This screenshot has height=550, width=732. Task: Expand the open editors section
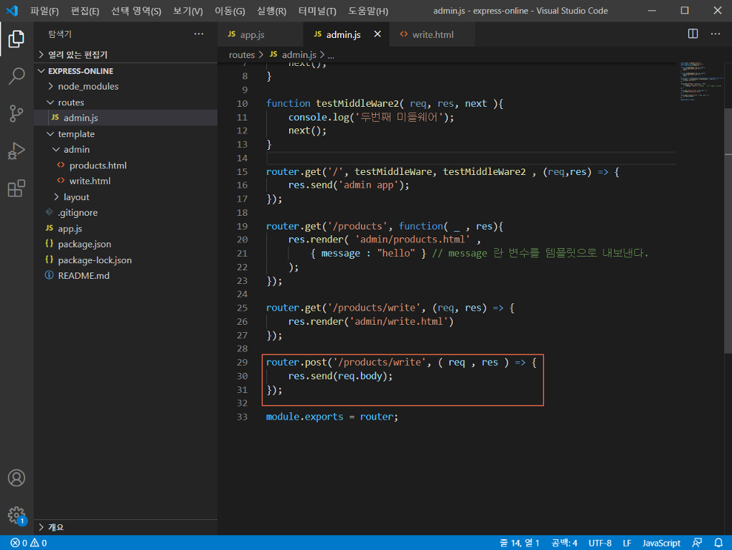[x=126, y=54]
